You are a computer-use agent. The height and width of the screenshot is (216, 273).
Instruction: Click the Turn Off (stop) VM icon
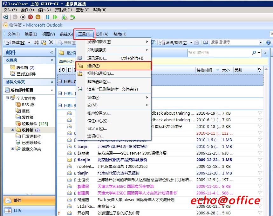pos(23,17)
